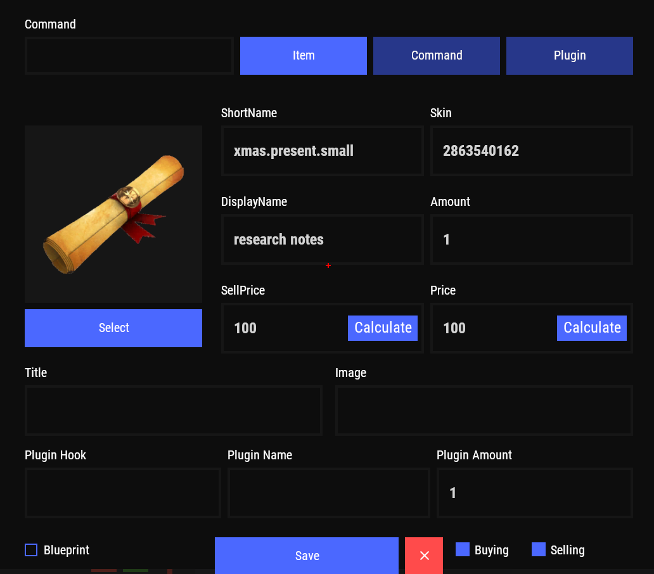Viewport: 654px width, 574px height.
Task: Focus the Command input field
Action: point(129,56)
